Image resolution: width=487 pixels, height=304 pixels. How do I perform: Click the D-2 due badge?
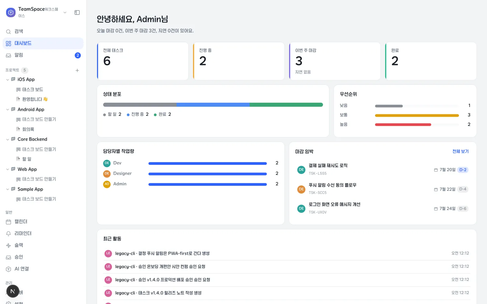point(463,170)
